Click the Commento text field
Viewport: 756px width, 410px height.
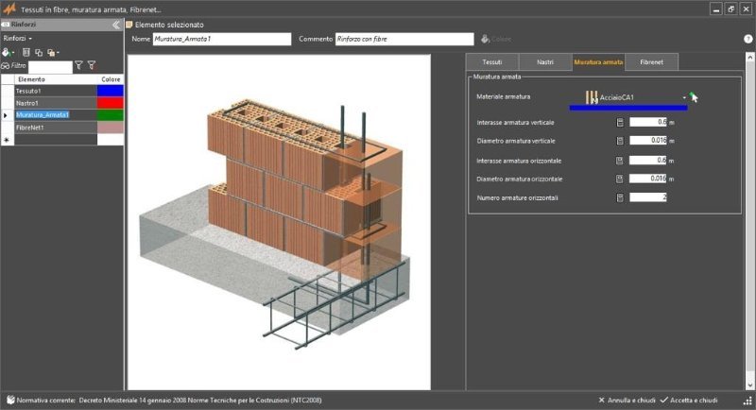(404, 40)
